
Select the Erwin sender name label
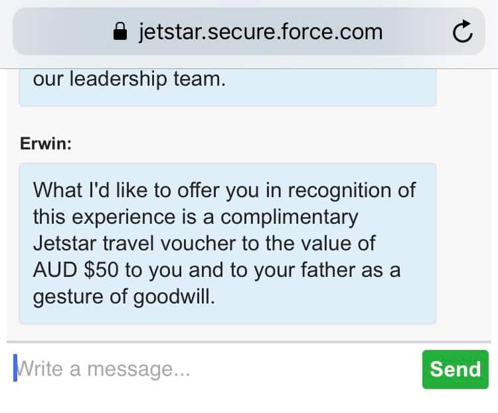46,144
